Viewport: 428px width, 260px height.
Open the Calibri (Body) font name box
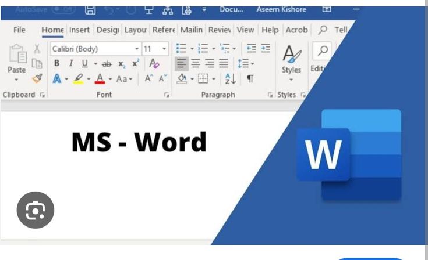coord(96,49)
